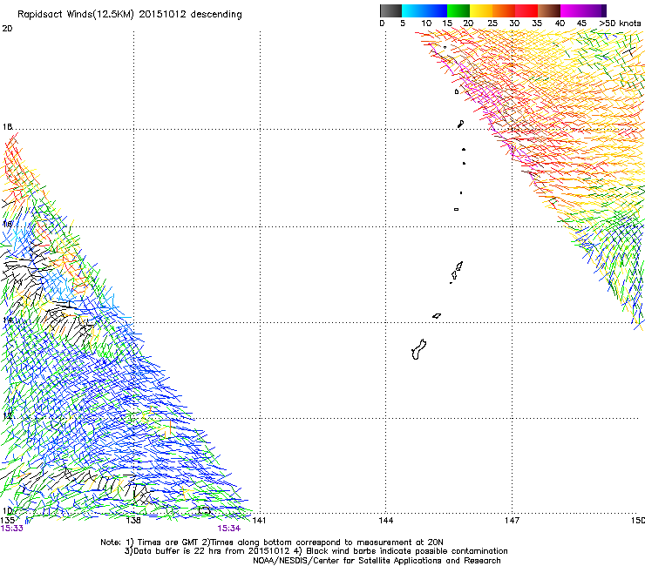
Task: Click the legend label '40'
Action: pos(560,24)
